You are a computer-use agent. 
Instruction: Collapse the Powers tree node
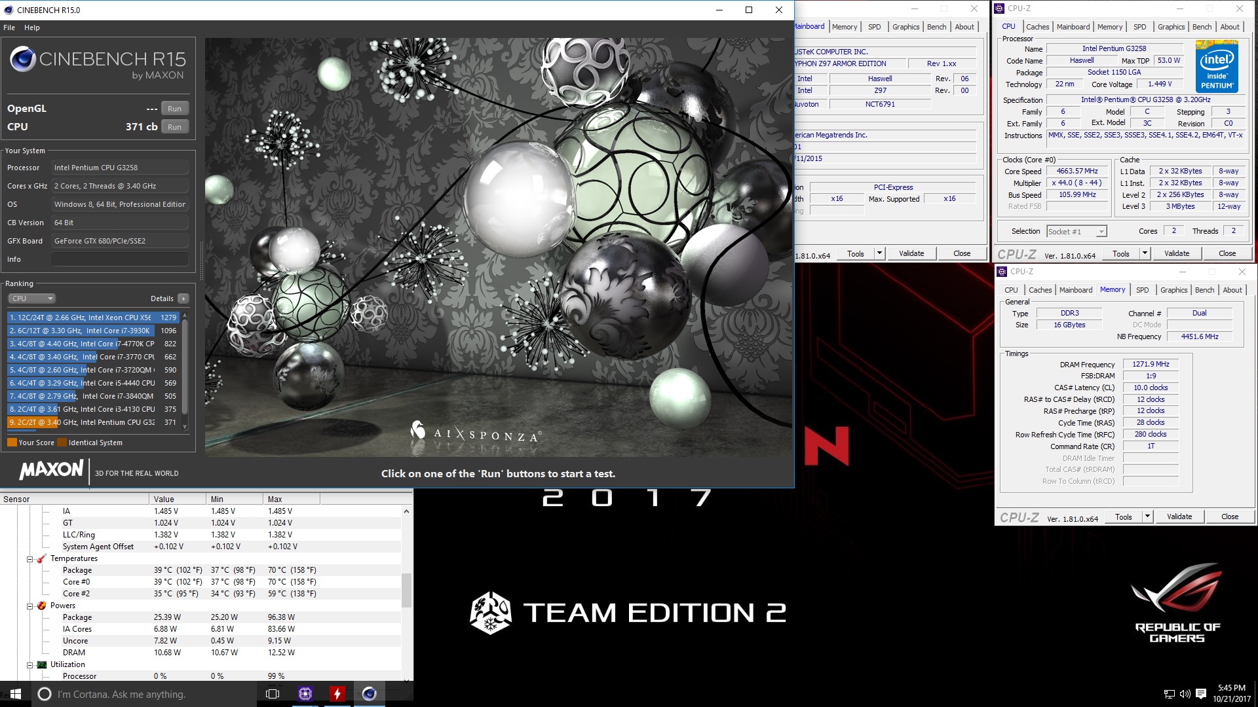point(29,606)
